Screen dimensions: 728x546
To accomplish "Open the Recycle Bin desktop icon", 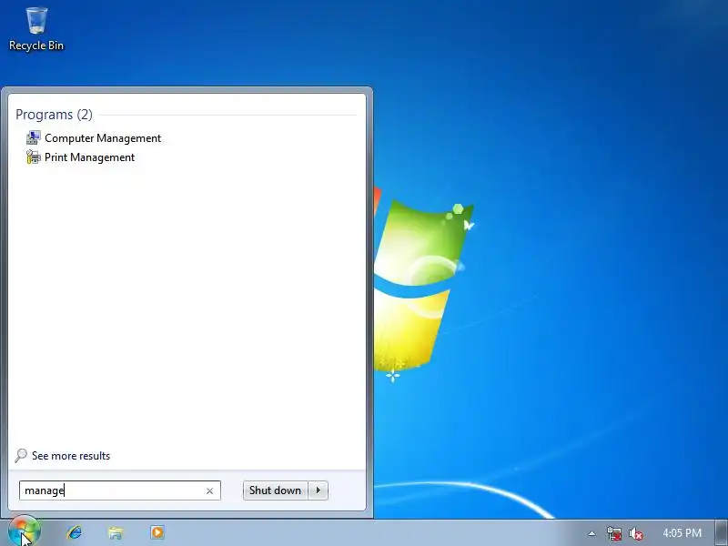I will [36, 29].
